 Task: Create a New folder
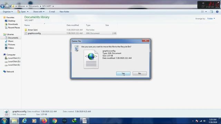65,12
